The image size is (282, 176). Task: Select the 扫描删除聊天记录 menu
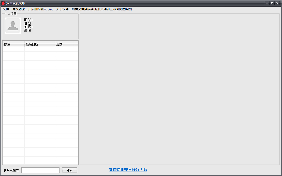40,9
